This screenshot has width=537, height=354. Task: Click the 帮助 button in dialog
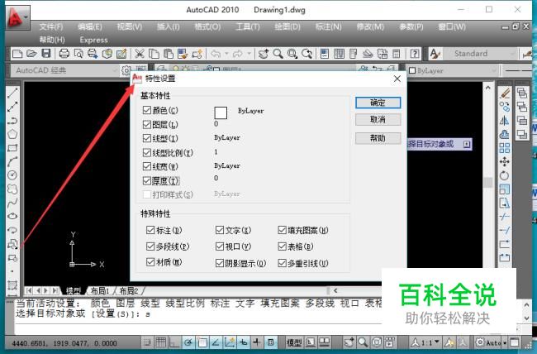pyautogui.click(x=378, y=138)
